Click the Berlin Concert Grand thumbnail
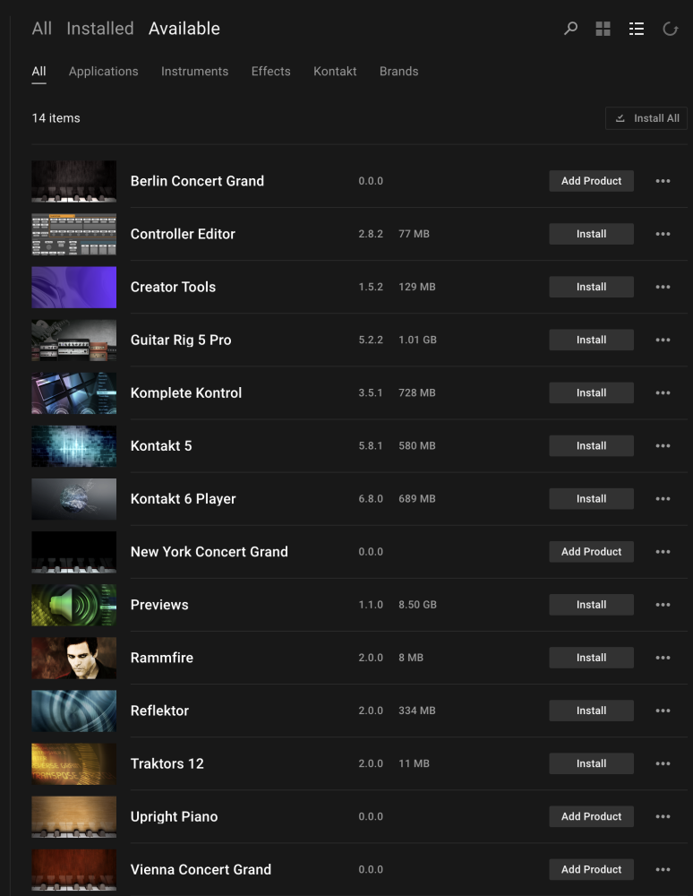Viewport: 693px width, 896px height. 73,181
